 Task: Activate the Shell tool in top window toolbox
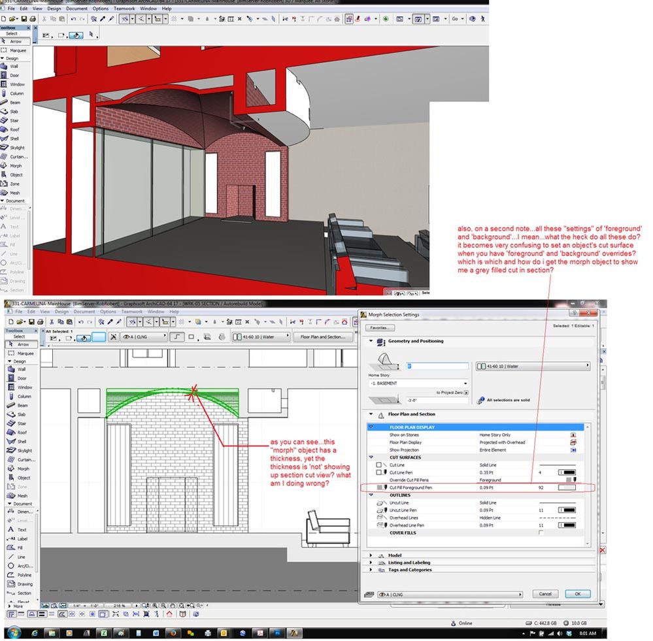coord(14,139)
